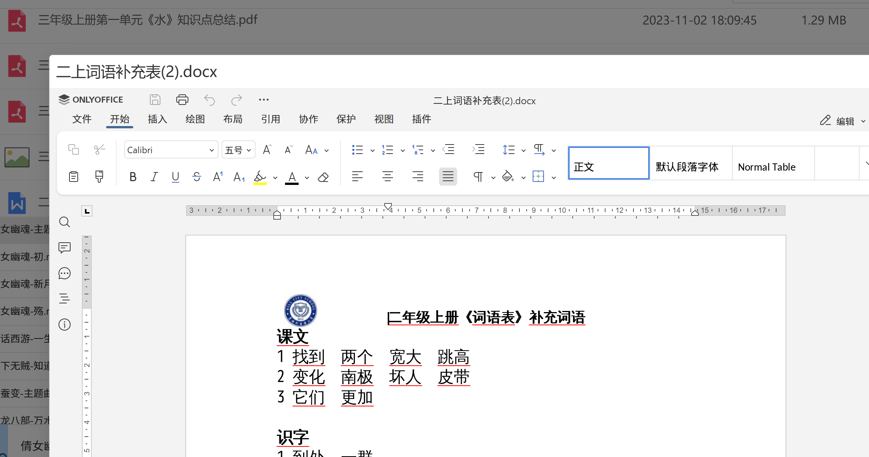869x457 pixels.
Task: Click the Clear formatting eraser icon
Action: tap(323, 177)
